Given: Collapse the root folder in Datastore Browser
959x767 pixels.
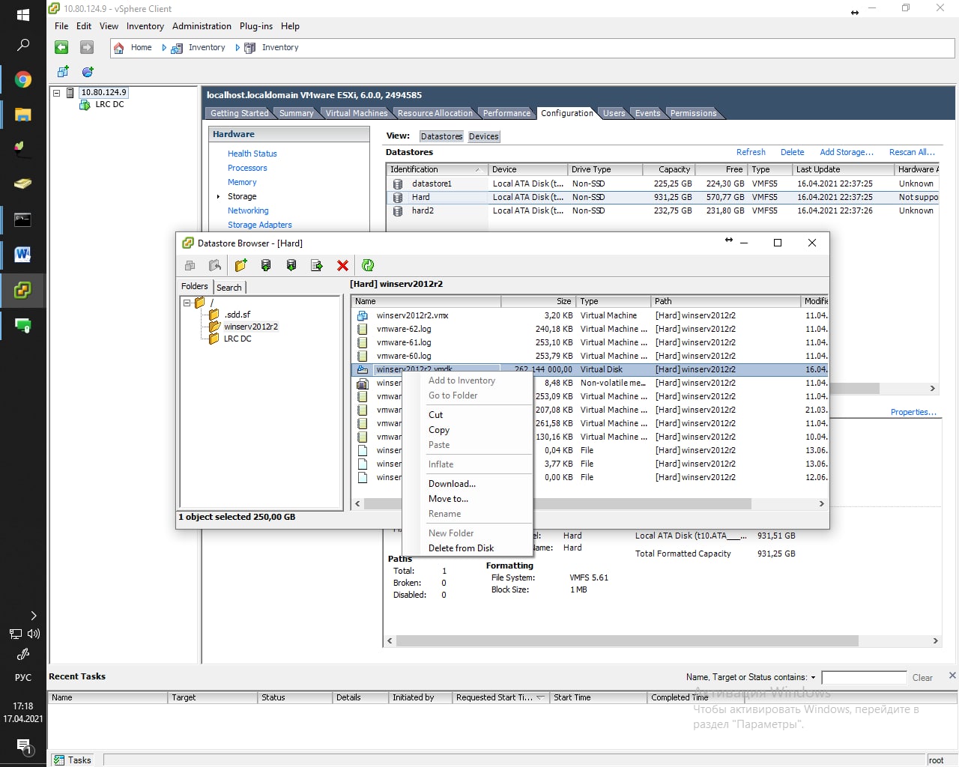Looking at the screenshot, I should [187, 303].
